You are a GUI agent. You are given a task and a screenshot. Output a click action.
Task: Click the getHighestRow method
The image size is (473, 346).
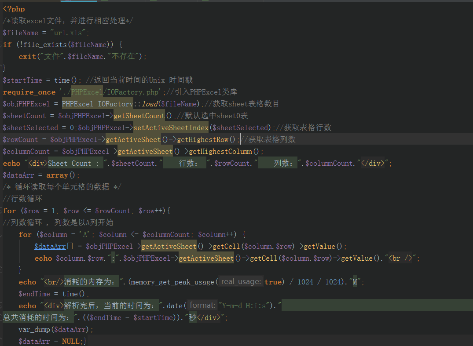tap(203, 140)
